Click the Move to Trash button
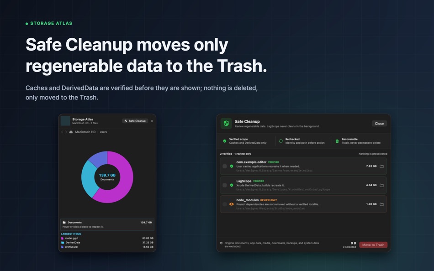Image resolution: width=434 pixels, height=271 pixels. coord(373,245)
